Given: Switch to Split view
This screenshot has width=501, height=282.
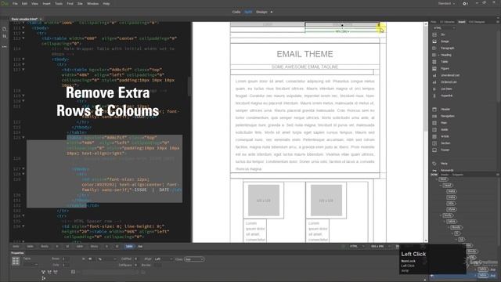Looking at the screenshot, I should click(x=248, y=12).
